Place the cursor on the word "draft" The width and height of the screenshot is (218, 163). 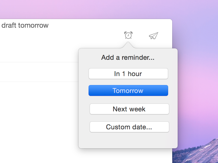click(9, 26)
